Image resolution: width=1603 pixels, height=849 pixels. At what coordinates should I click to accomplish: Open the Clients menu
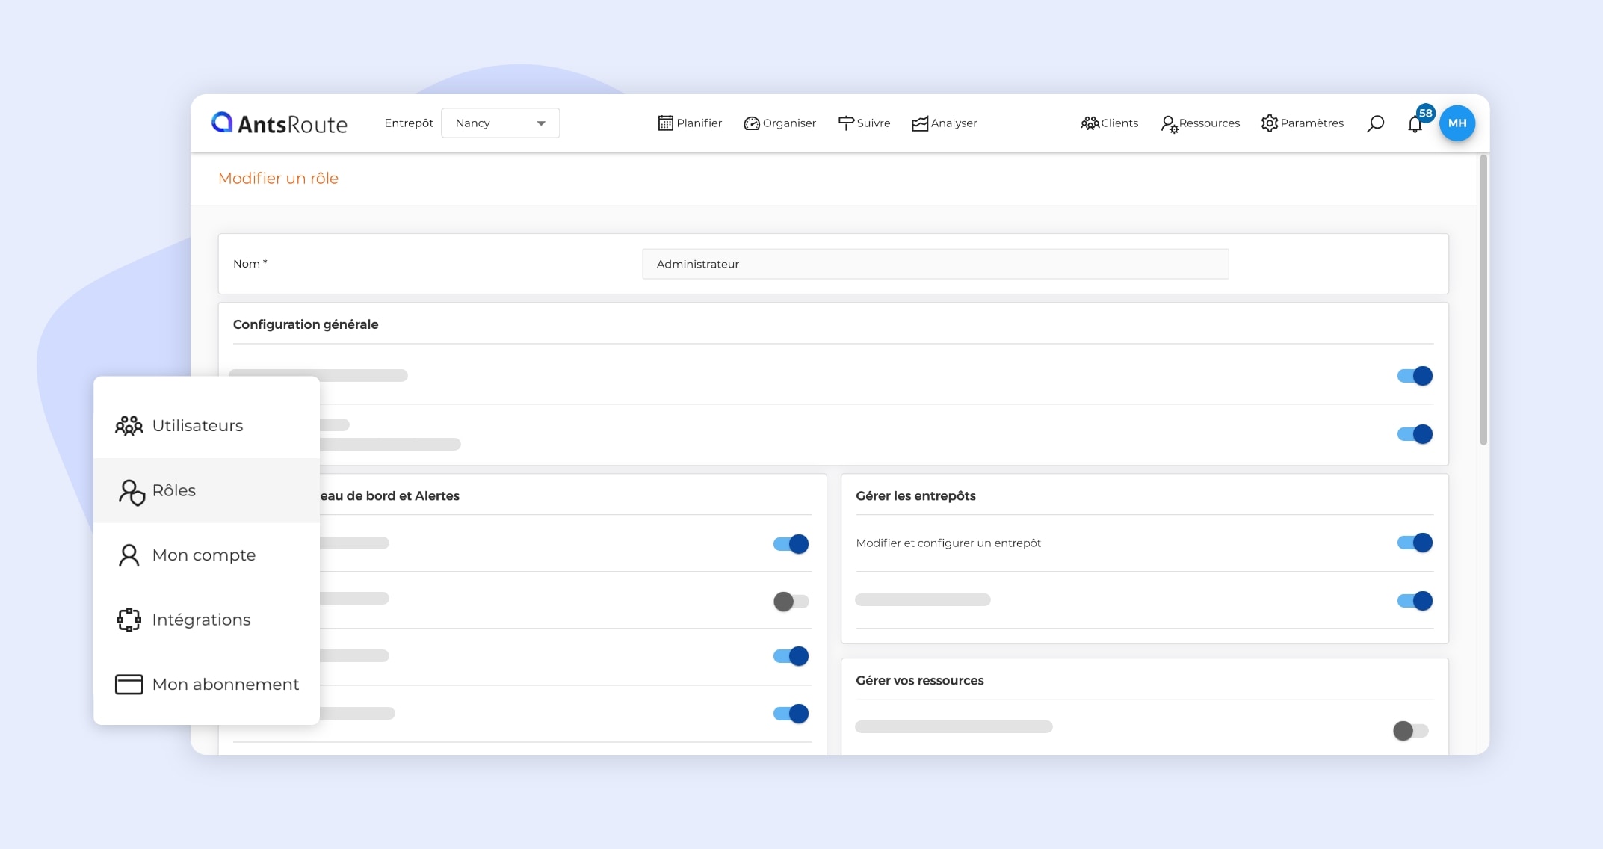[1109, 123]
